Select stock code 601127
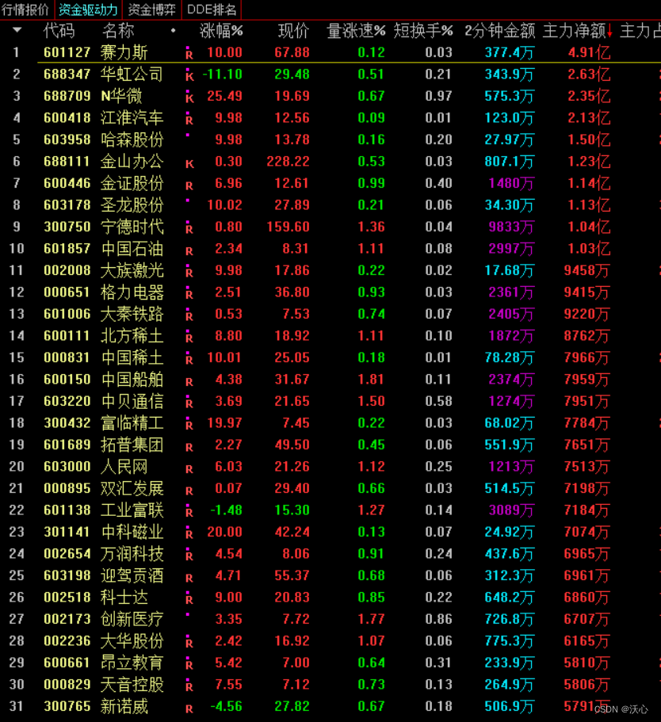The height and width of the screenshot is (722, 661). pyautogui.click(x=67, y=52)
